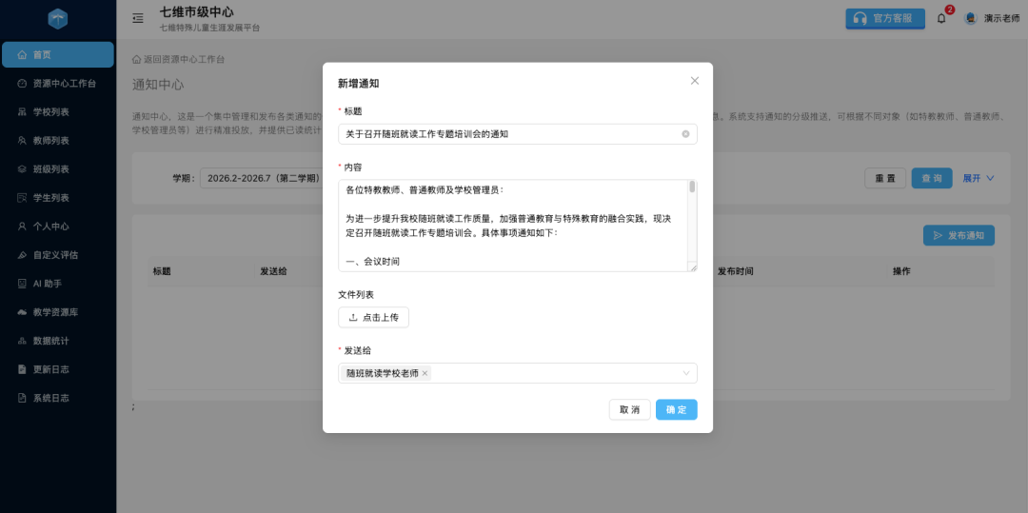Image resolution: width=1028 pixels, height=513 pixels.
Task: Open 资源中心工作台 menu item
Action: 58,83
